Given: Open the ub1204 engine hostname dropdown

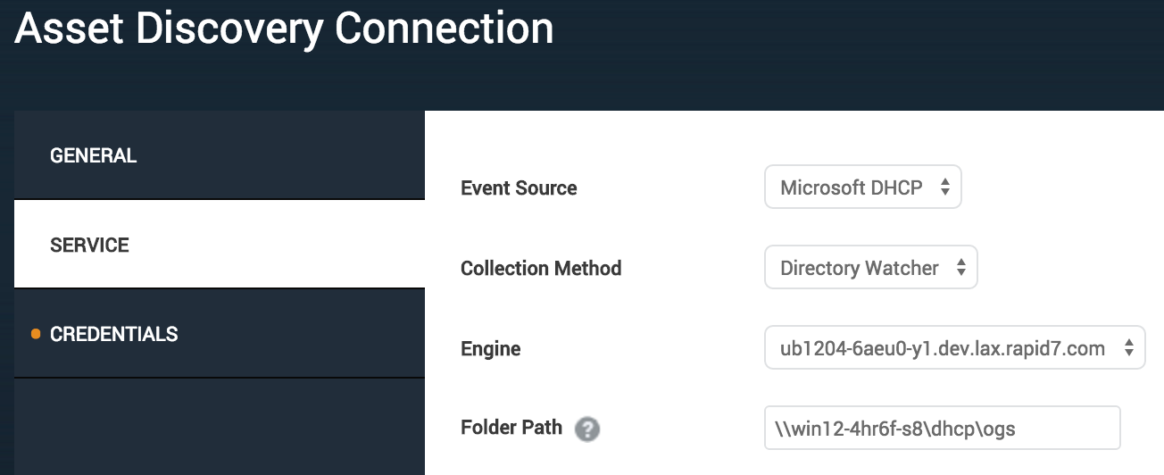Looking at the screenshot, I should coord(943,348).
